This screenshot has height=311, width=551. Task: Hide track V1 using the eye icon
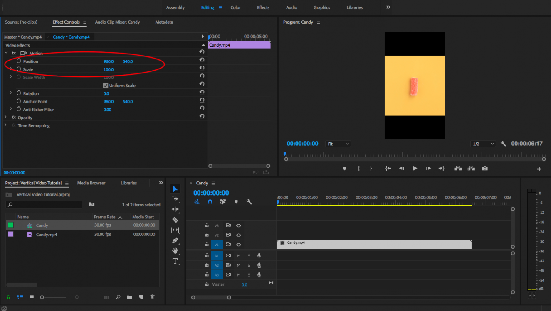239,245
